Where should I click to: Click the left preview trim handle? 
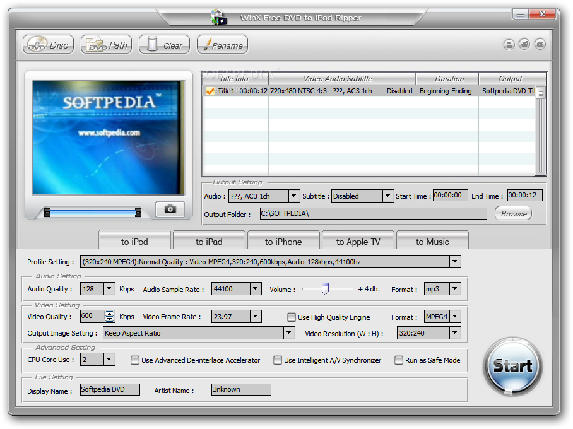(x=47, y=213)
